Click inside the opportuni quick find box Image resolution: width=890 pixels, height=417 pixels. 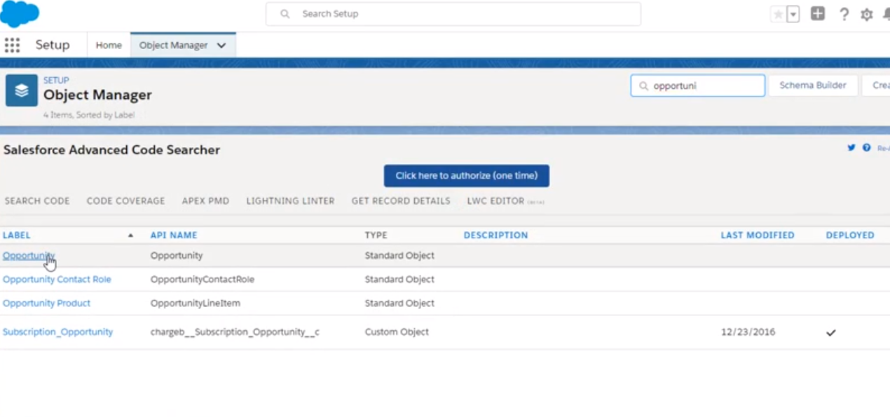(697, 85)
